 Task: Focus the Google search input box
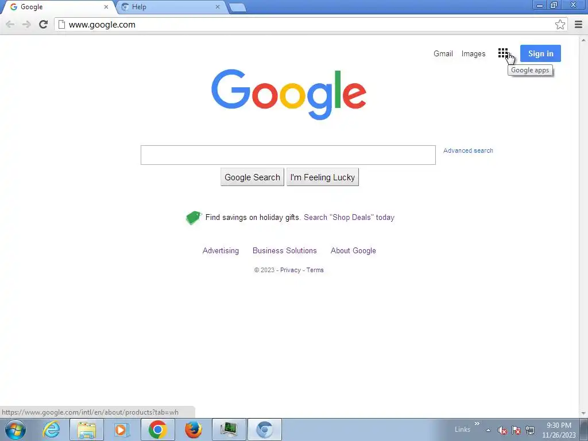pos(288,155)
